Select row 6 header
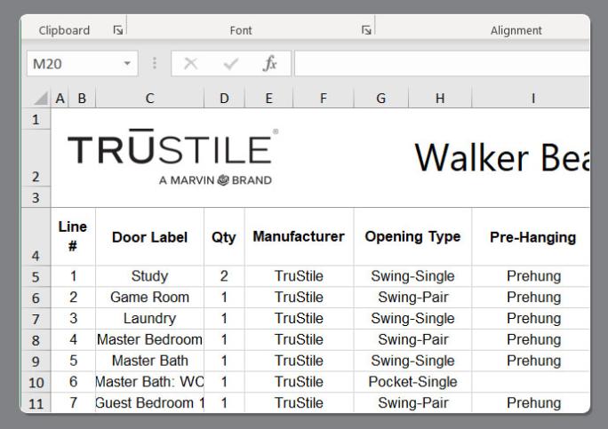The image size is (608, 429). point(36,298)
